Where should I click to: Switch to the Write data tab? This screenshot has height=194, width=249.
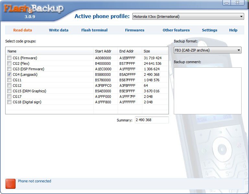point(59,30)
